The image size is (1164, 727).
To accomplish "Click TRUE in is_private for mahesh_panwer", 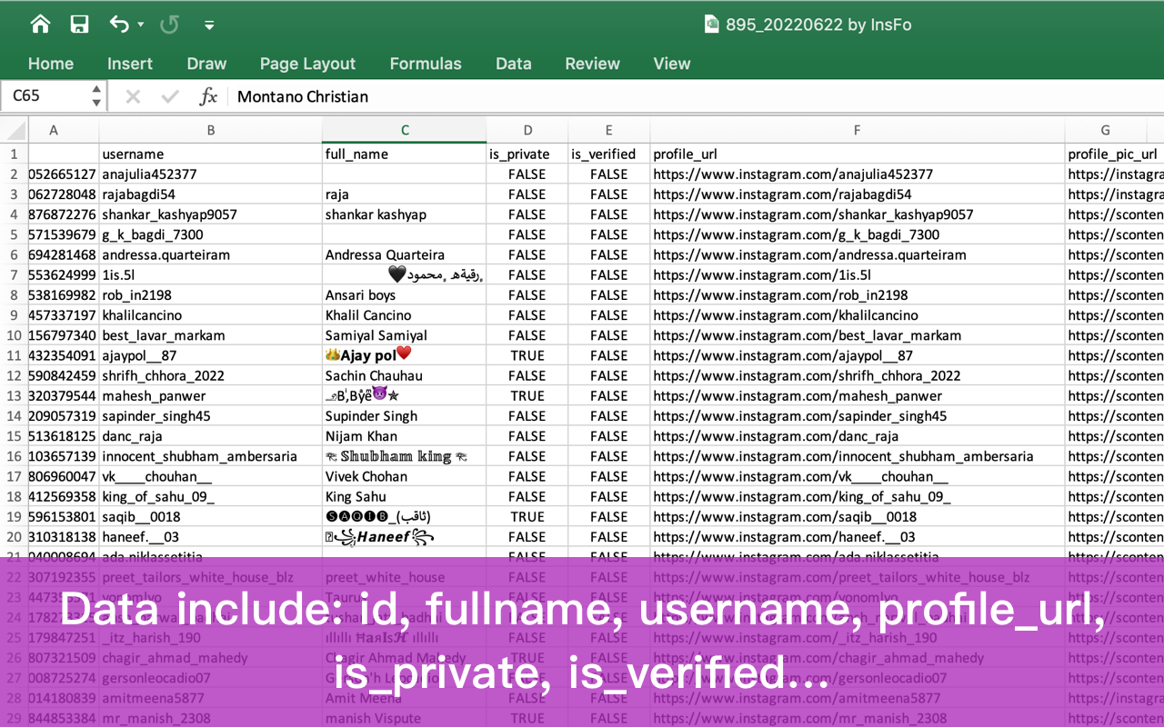I will [x=527, y=396].
